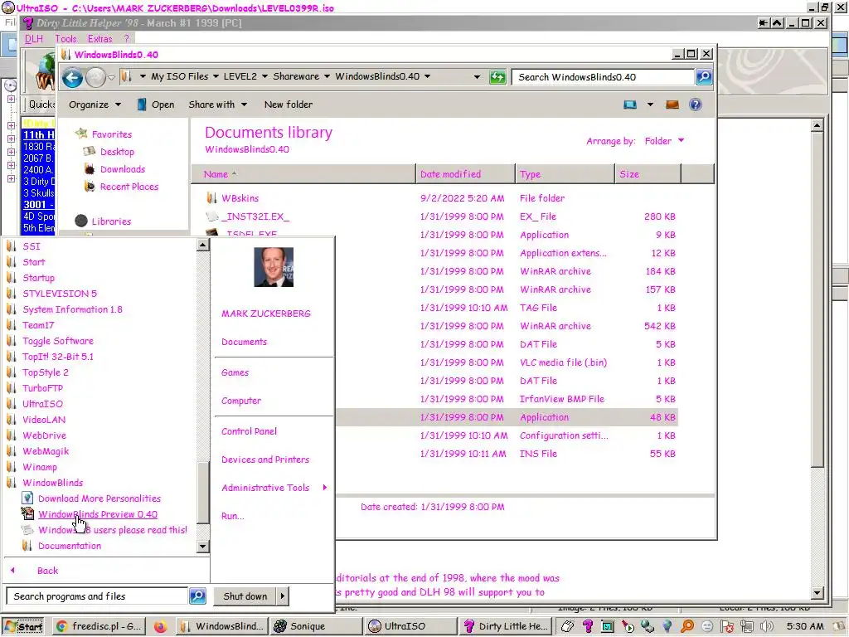Click the scroll down arrow of the programs list
The height and width of the screenshot is (637, 849).
coord(202,546)
